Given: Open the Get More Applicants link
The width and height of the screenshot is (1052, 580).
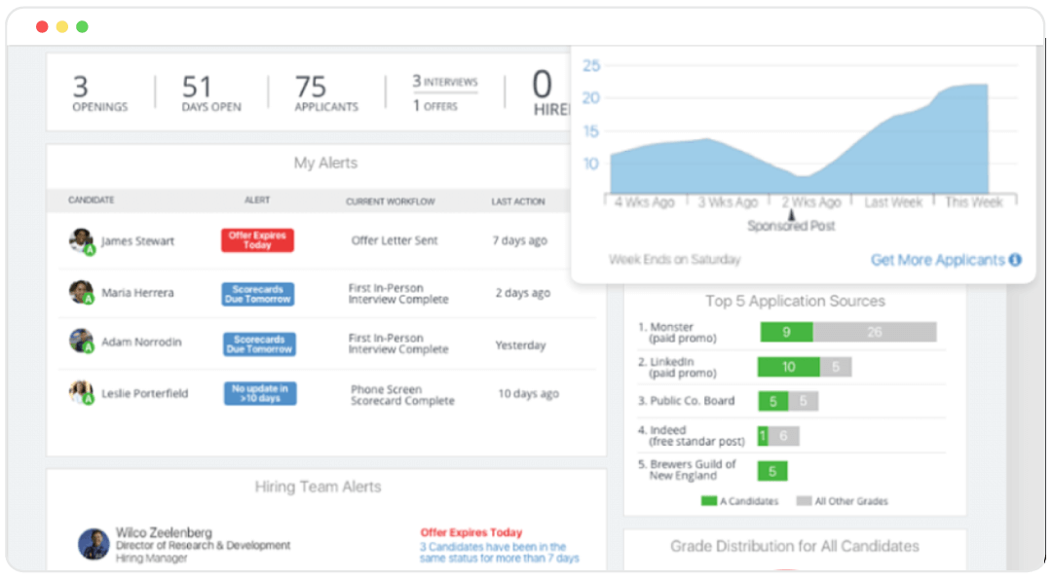Looking at the screenshot, I should 938,260.
